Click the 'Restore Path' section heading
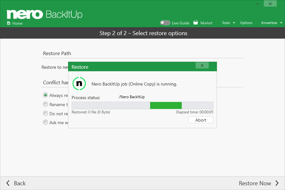 57,54
